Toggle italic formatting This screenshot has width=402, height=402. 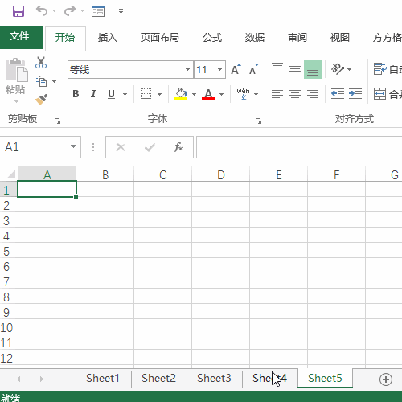coord(93,94)
